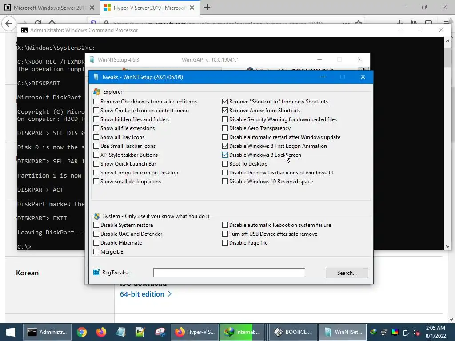Click the colorful display tray icon

click(395, 332)
